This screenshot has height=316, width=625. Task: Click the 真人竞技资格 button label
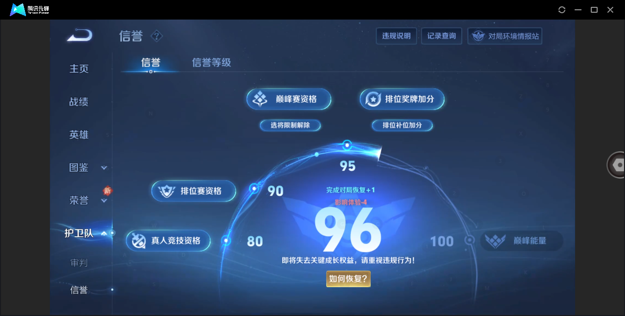point(176,241)
